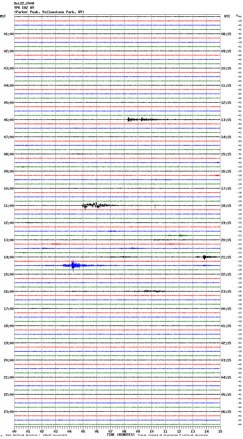The image size is (243, 439).
Task: Select the 01:00 MST time label
Action: (9, 34)
